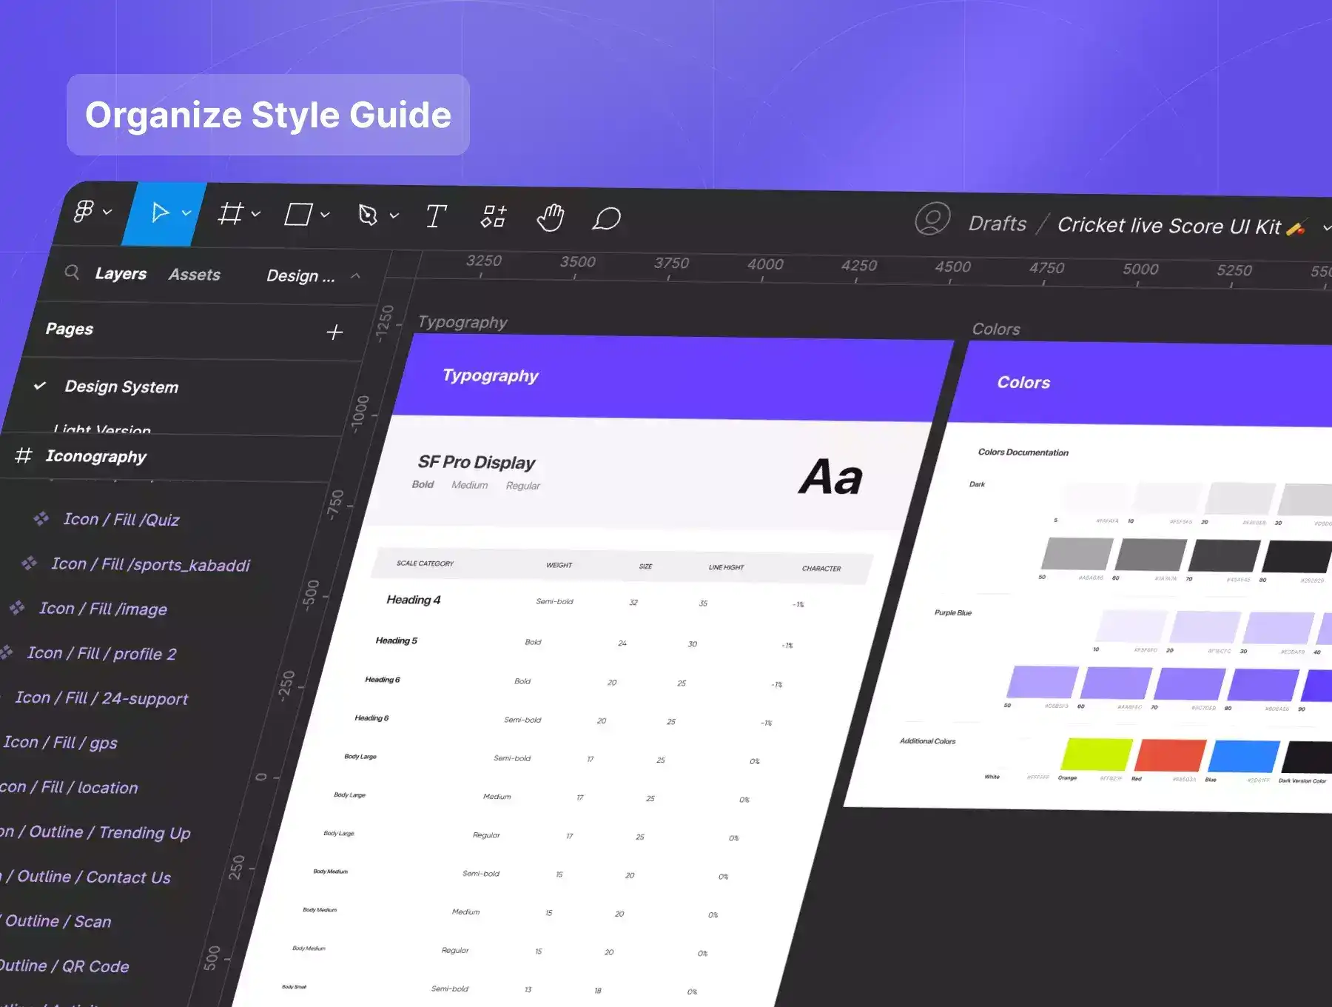
Task: Switch to the Assets tab
Action: (195, 275)
